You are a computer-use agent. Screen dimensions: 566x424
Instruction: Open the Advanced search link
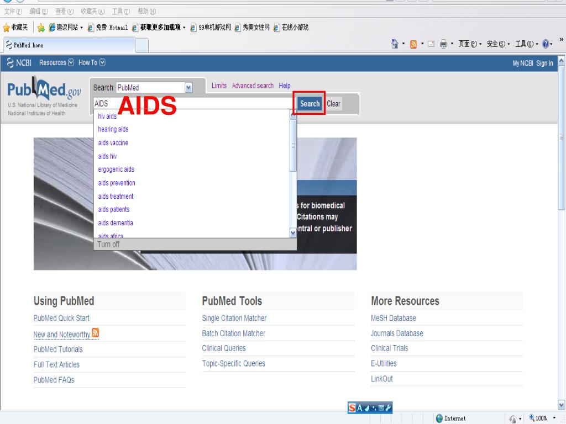click(253, 86)
